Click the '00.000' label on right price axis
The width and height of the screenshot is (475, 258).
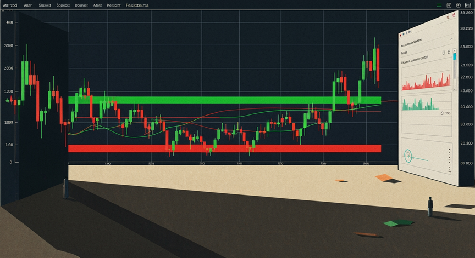coord(466,163)
